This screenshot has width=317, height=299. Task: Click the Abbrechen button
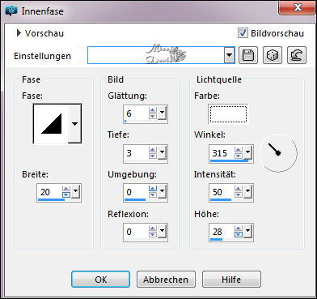coord(166,280)
